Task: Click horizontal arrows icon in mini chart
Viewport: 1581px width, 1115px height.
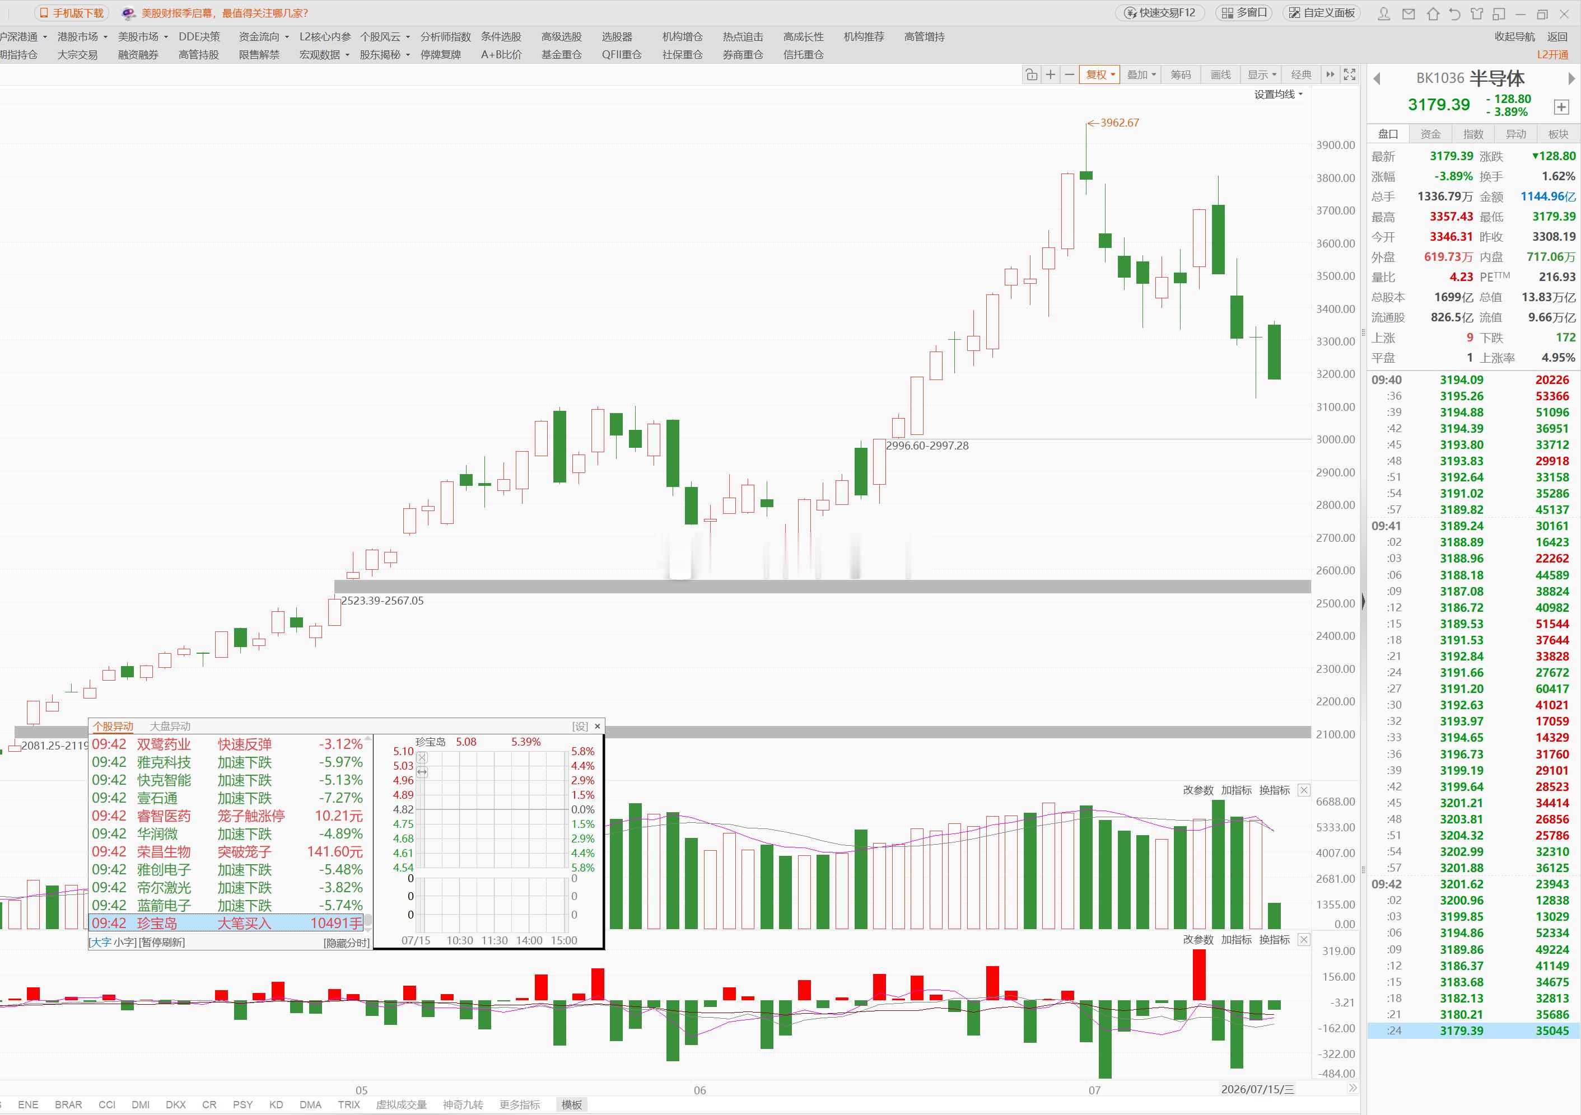Action: [422, 772]
